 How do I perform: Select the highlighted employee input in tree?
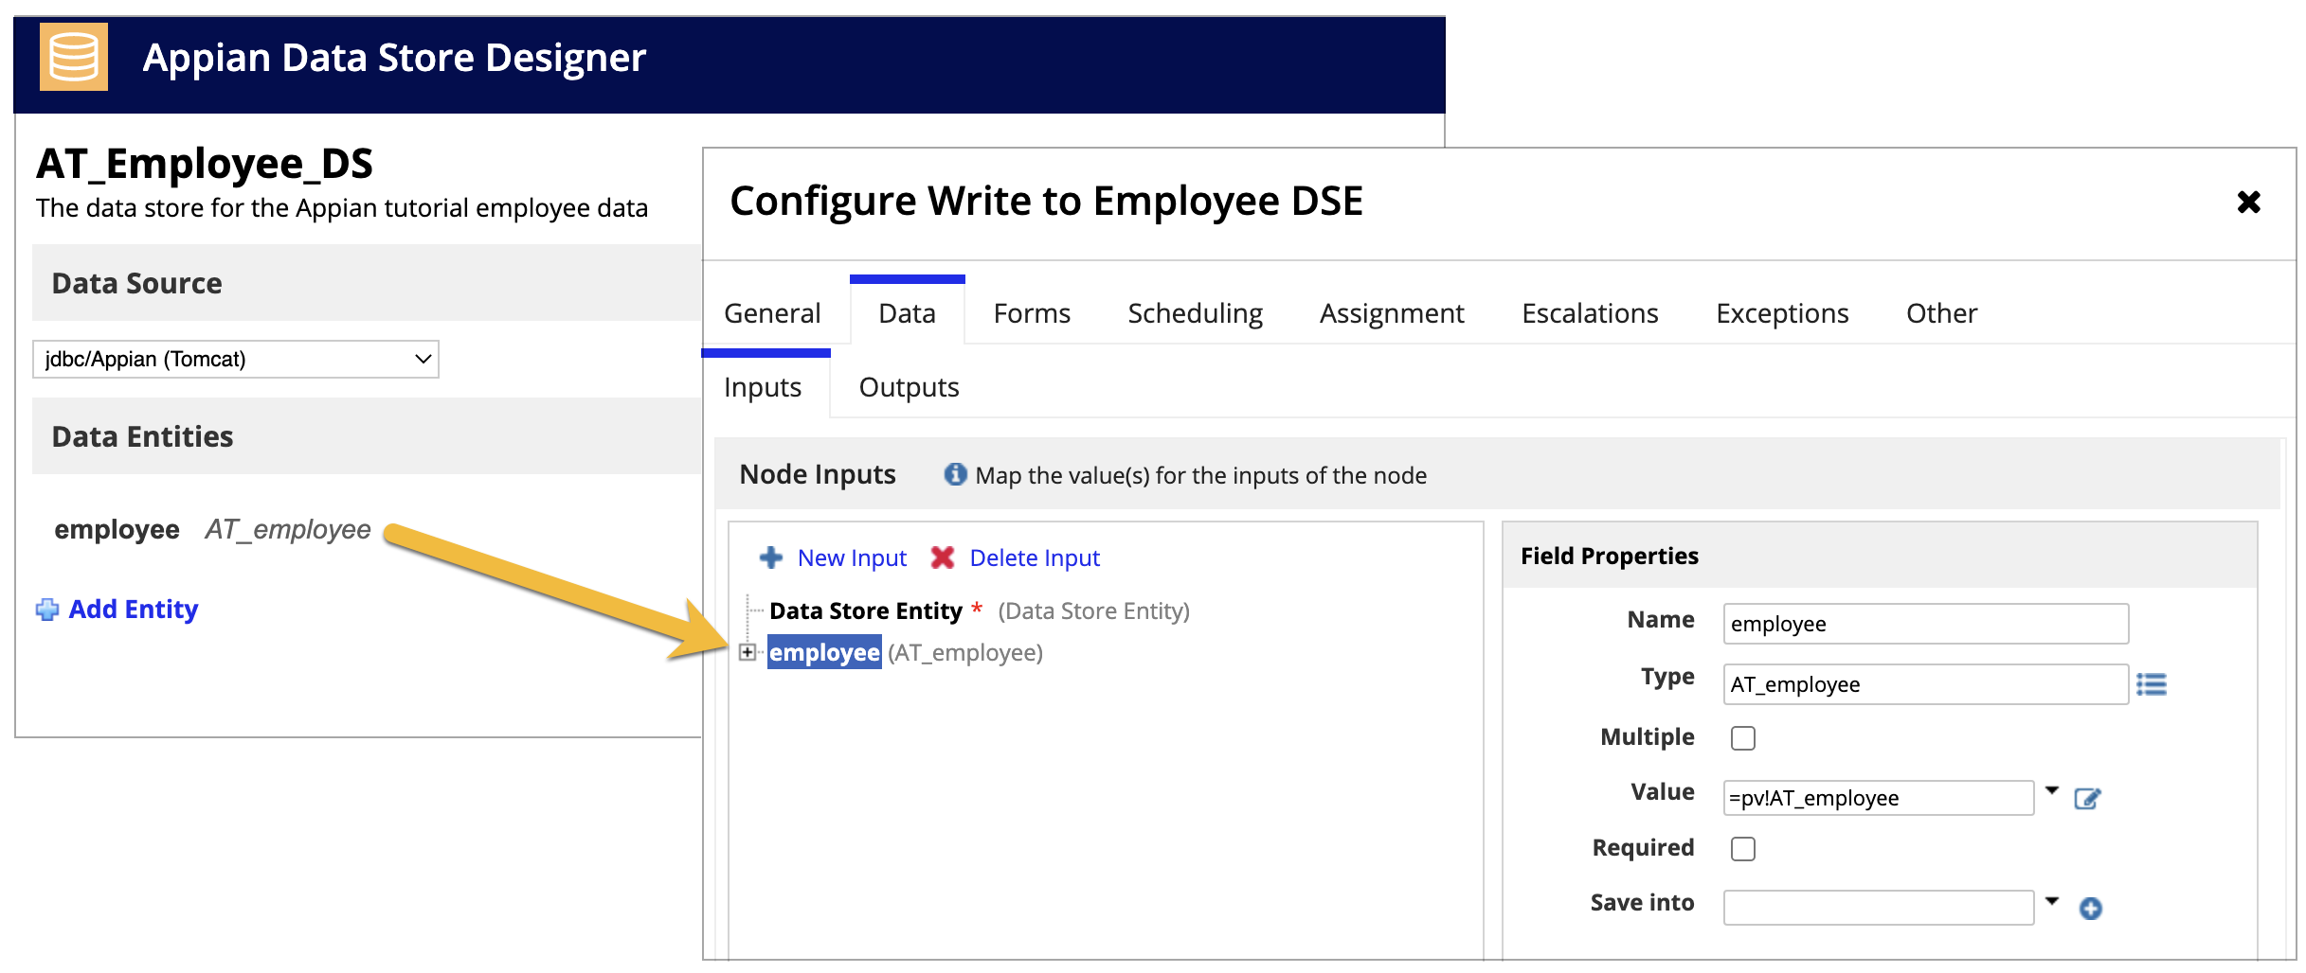tap(824, 652)
